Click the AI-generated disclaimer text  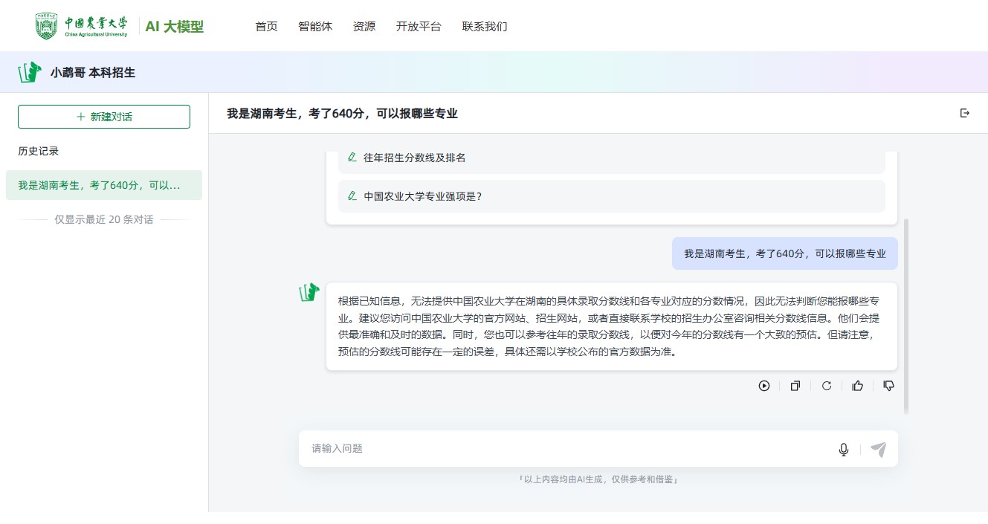[598, 479]
